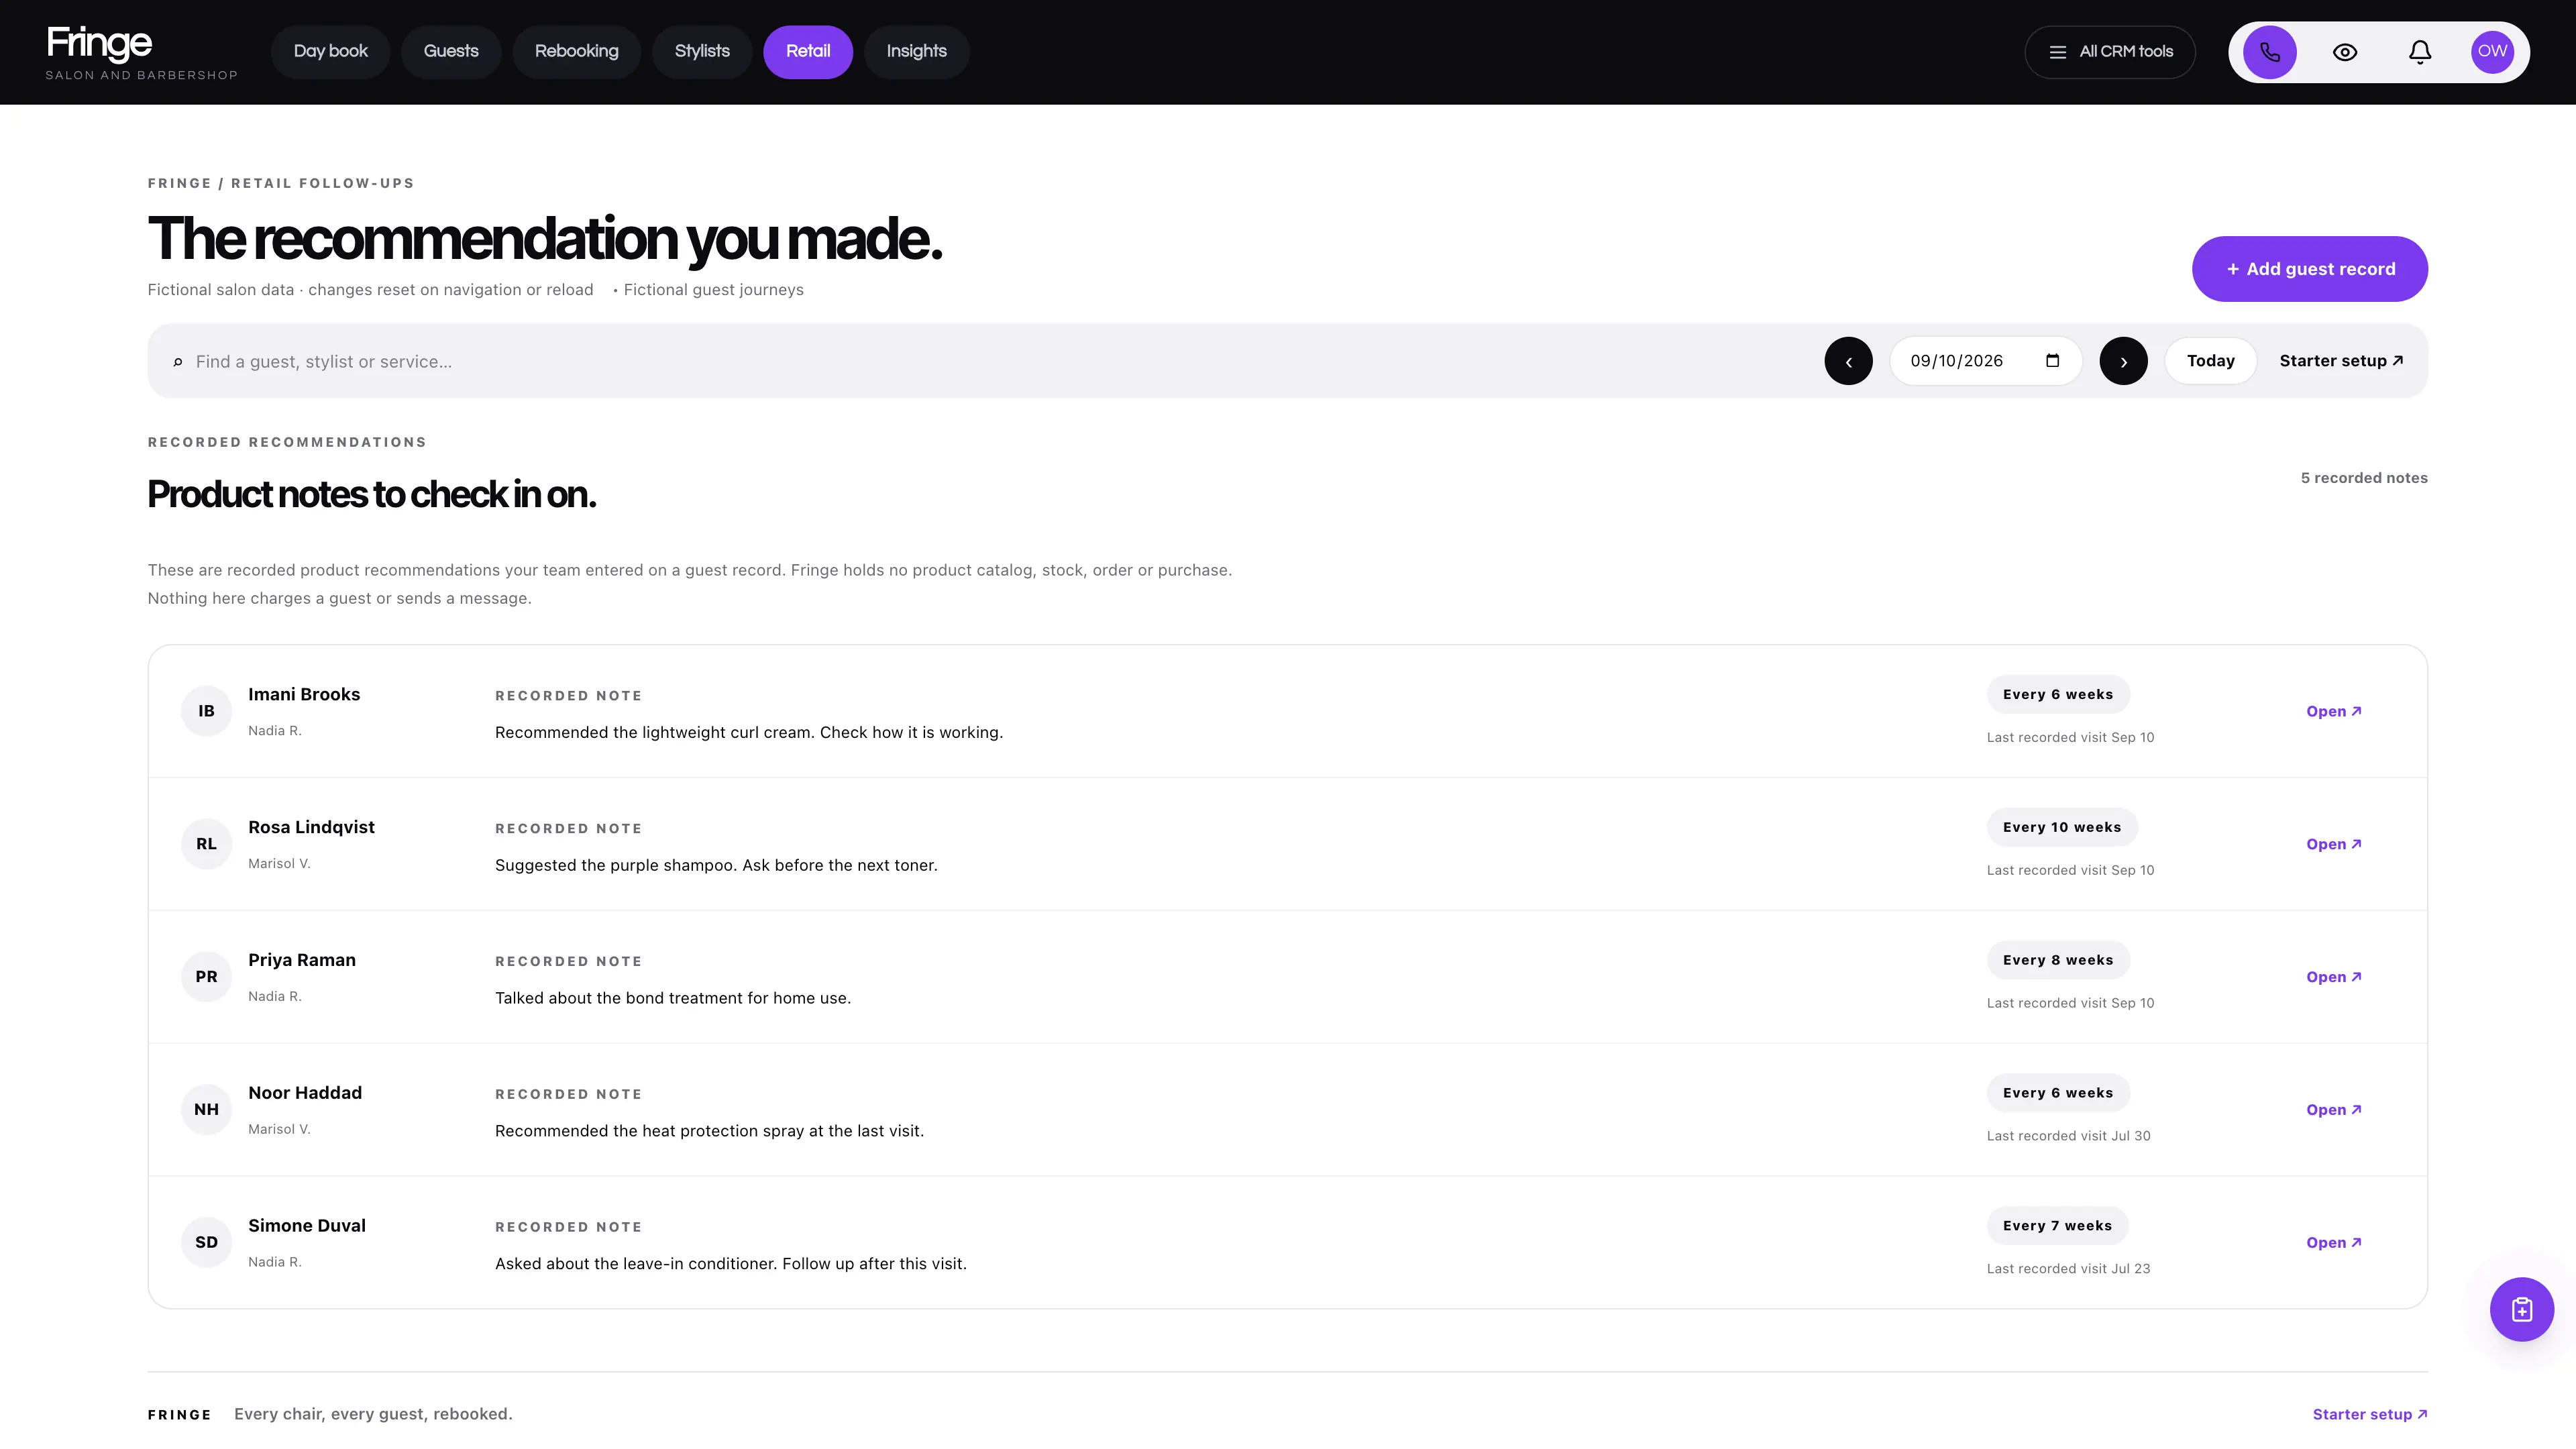Screen dimensions: 2576x1449
Task: Open Imani Brooks's record
Action: pyautogui.click(x=2334, y=711)
